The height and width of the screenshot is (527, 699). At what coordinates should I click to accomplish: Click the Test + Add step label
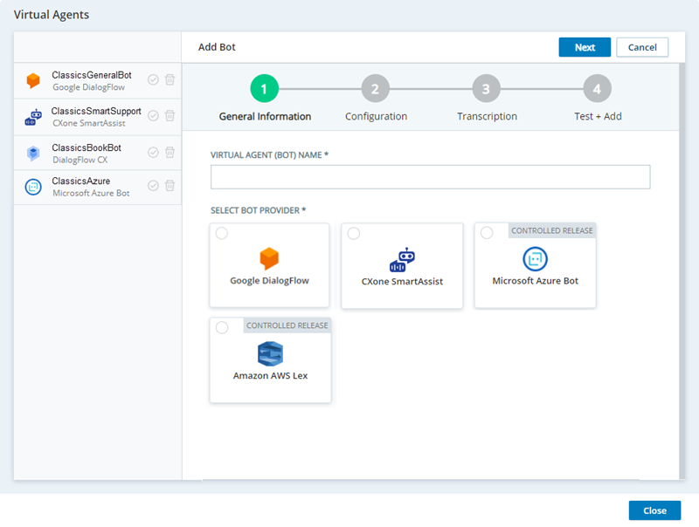598,117
